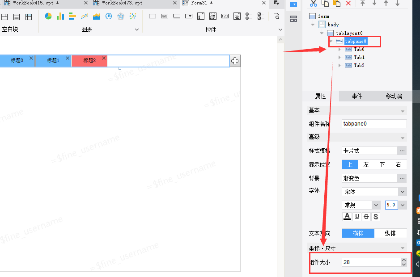Pick the radio button group widget icon

coord(249,17)
